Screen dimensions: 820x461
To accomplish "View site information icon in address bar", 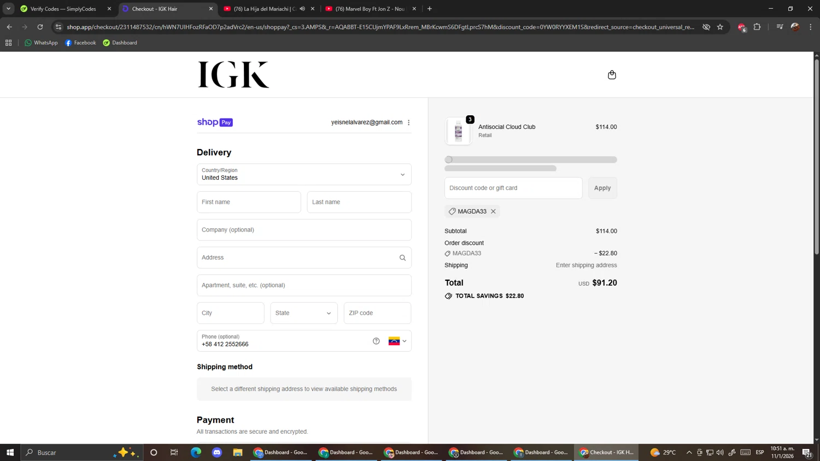I will [58, 27].
